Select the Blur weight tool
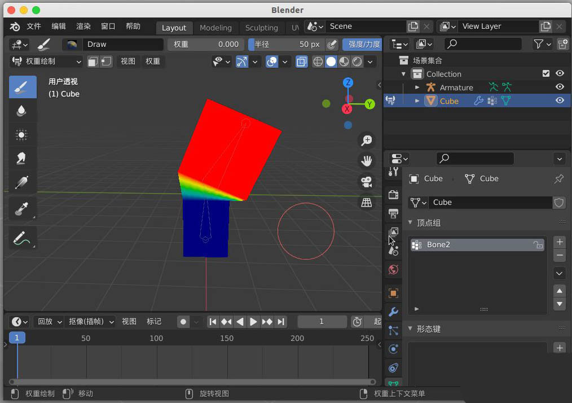 pyautogui.click(x=21, y=111)
